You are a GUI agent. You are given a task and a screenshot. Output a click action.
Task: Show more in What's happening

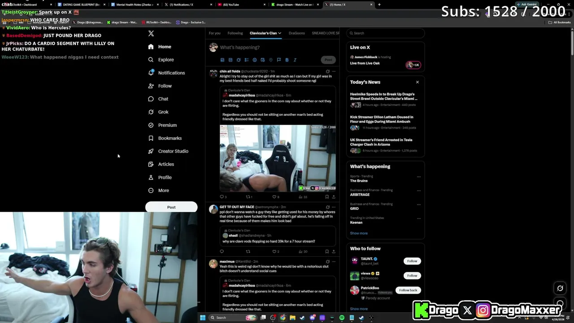click(359, 233)
